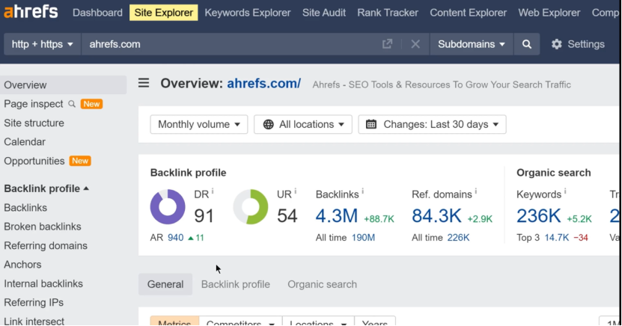The height and width of the screenshot is (326, 622).
Task: Click Top 3 14.7K keywords value
Action: (556, 238)
